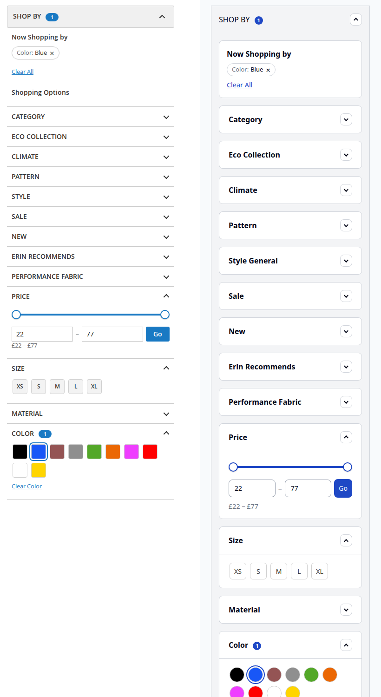Expand the uppercase CATEGORY filter row

[x=91, y=117]
